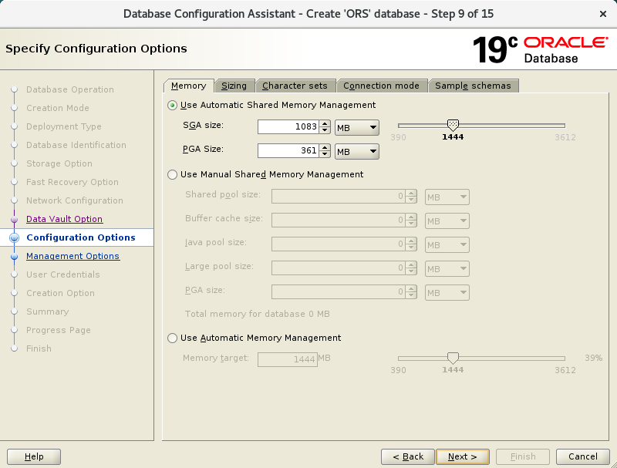Click the Shared pool size unit dropdown
Image resolution: width=617 pixels, height=468 pixels.
[447, 197]
